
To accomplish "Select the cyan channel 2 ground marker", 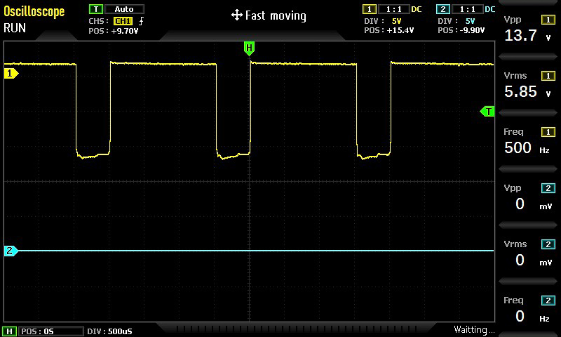I will tap(10, 251).
